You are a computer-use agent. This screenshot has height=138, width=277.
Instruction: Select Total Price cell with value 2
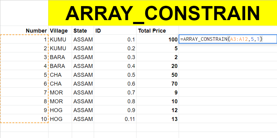point(158,57)
